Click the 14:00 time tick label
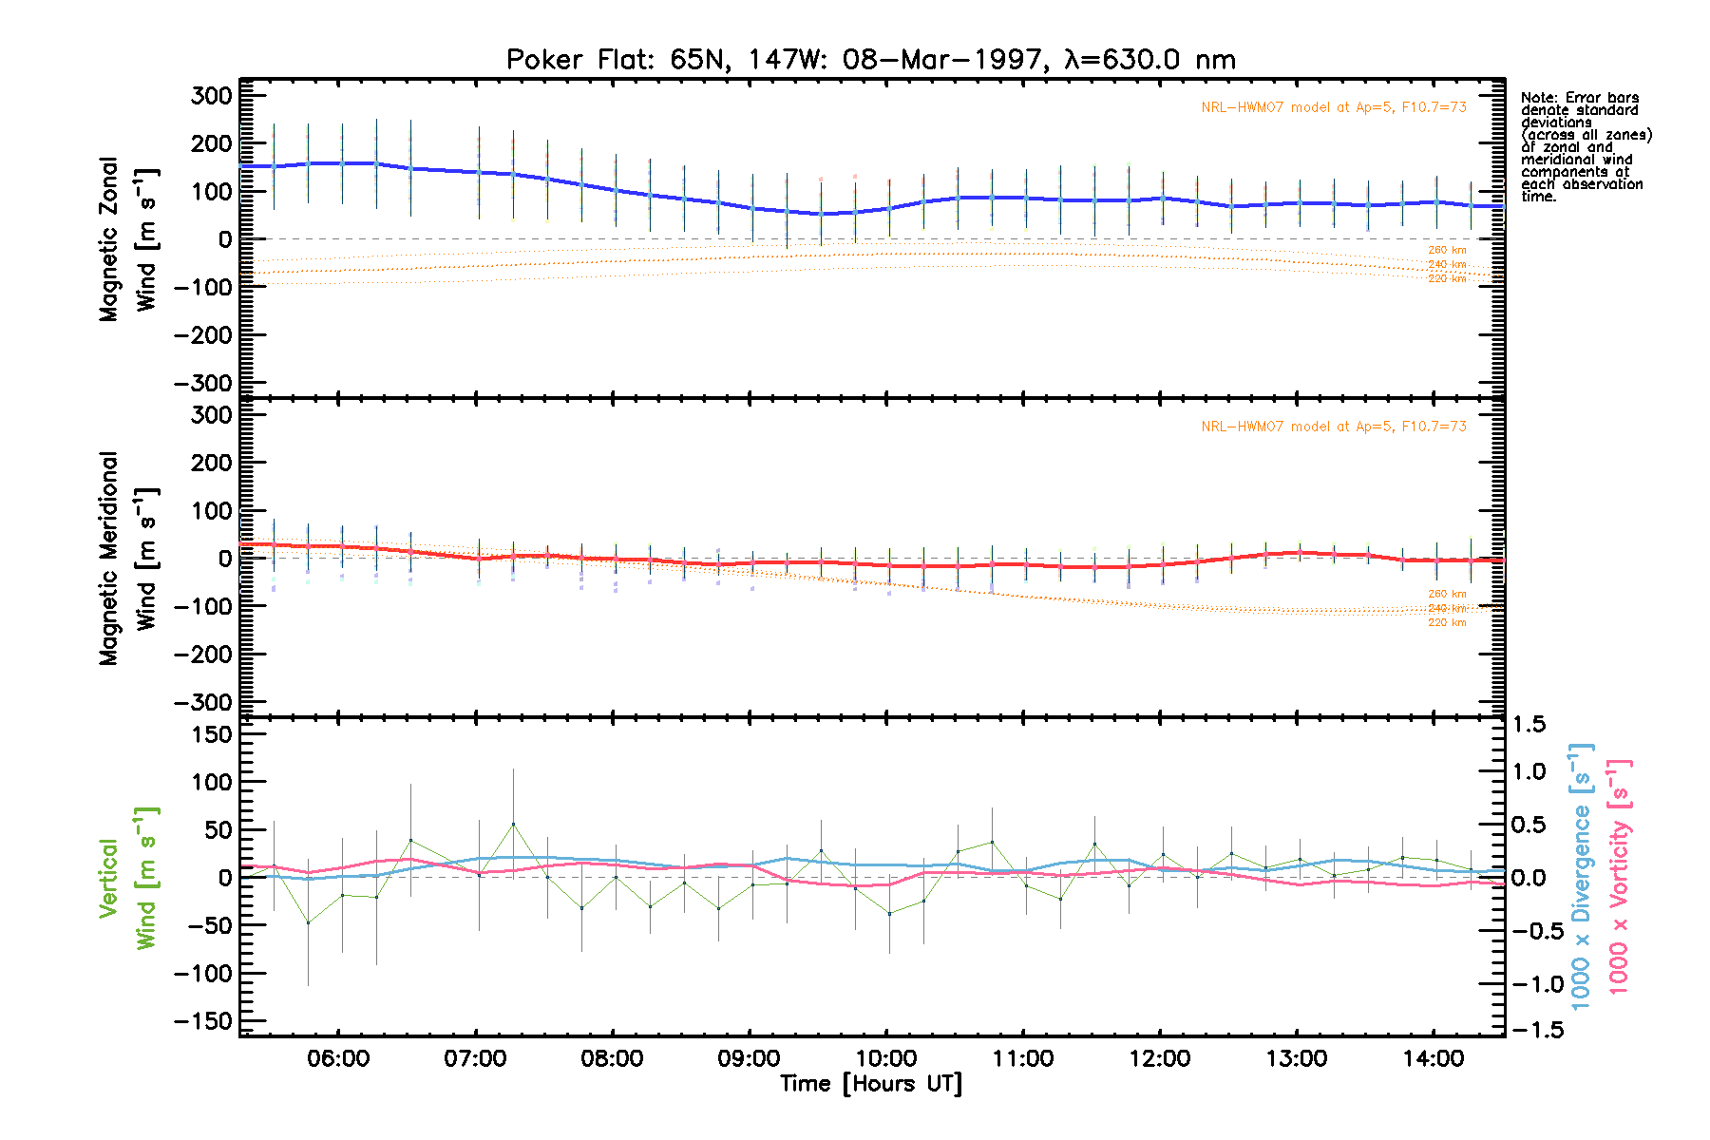Image resolution: width=1710 pixels, height=1140 pixels. click(x=1433, y=1059)
